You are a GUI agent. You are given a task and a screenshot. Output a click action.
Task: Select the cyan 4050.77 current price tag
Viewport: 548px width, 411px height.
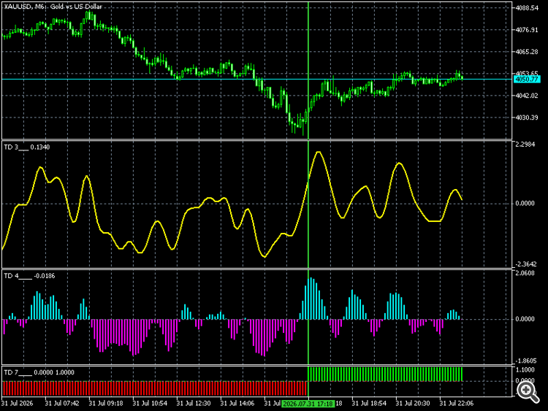pos(527,80)
